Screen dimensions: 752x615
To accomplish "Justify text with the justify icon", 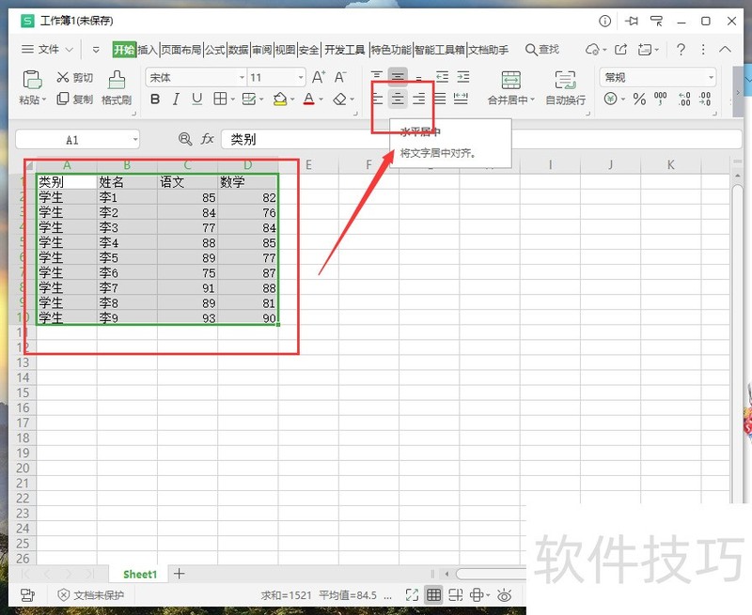I will pyautogui.click(x=440, y=100).
